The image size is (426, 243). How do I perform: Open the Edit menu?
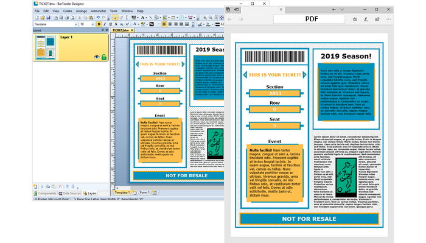tap(46, 11)
